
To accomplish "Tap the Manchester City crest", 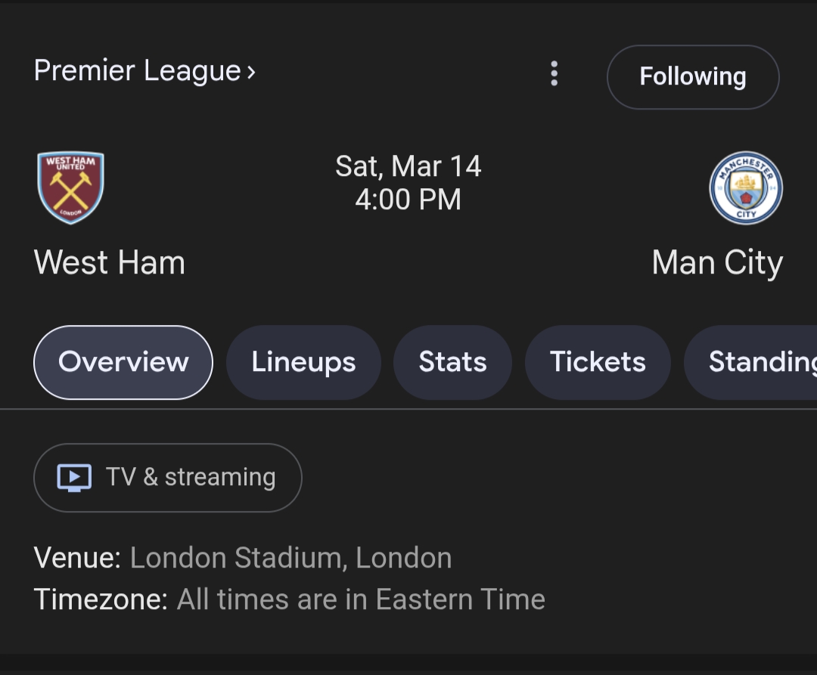I will pos(745,187).
